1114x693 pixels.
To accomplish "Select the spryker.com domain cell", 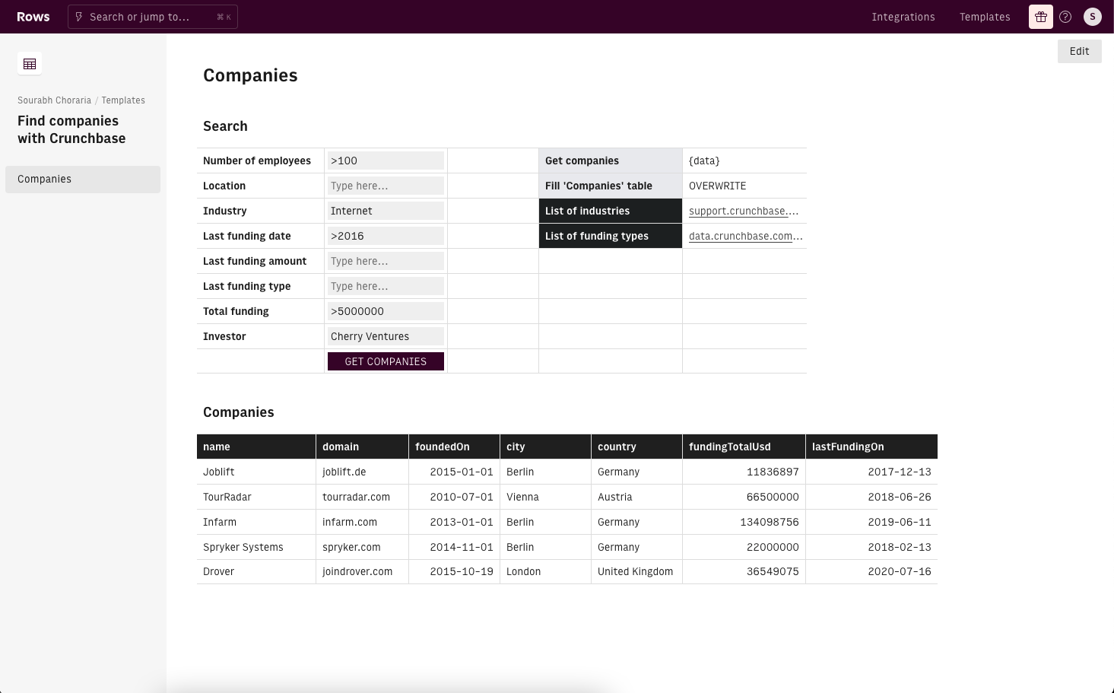I will (x=362, y=547).
